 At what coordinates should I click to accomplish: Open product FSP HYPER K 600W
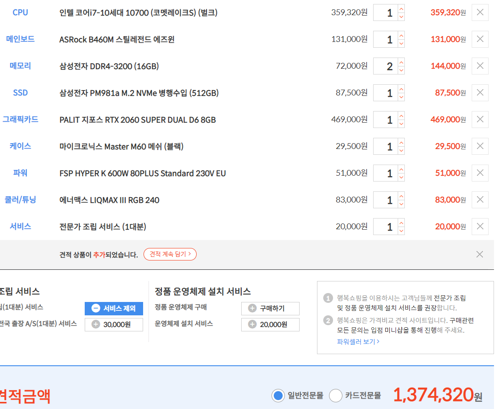coord(143,173)
